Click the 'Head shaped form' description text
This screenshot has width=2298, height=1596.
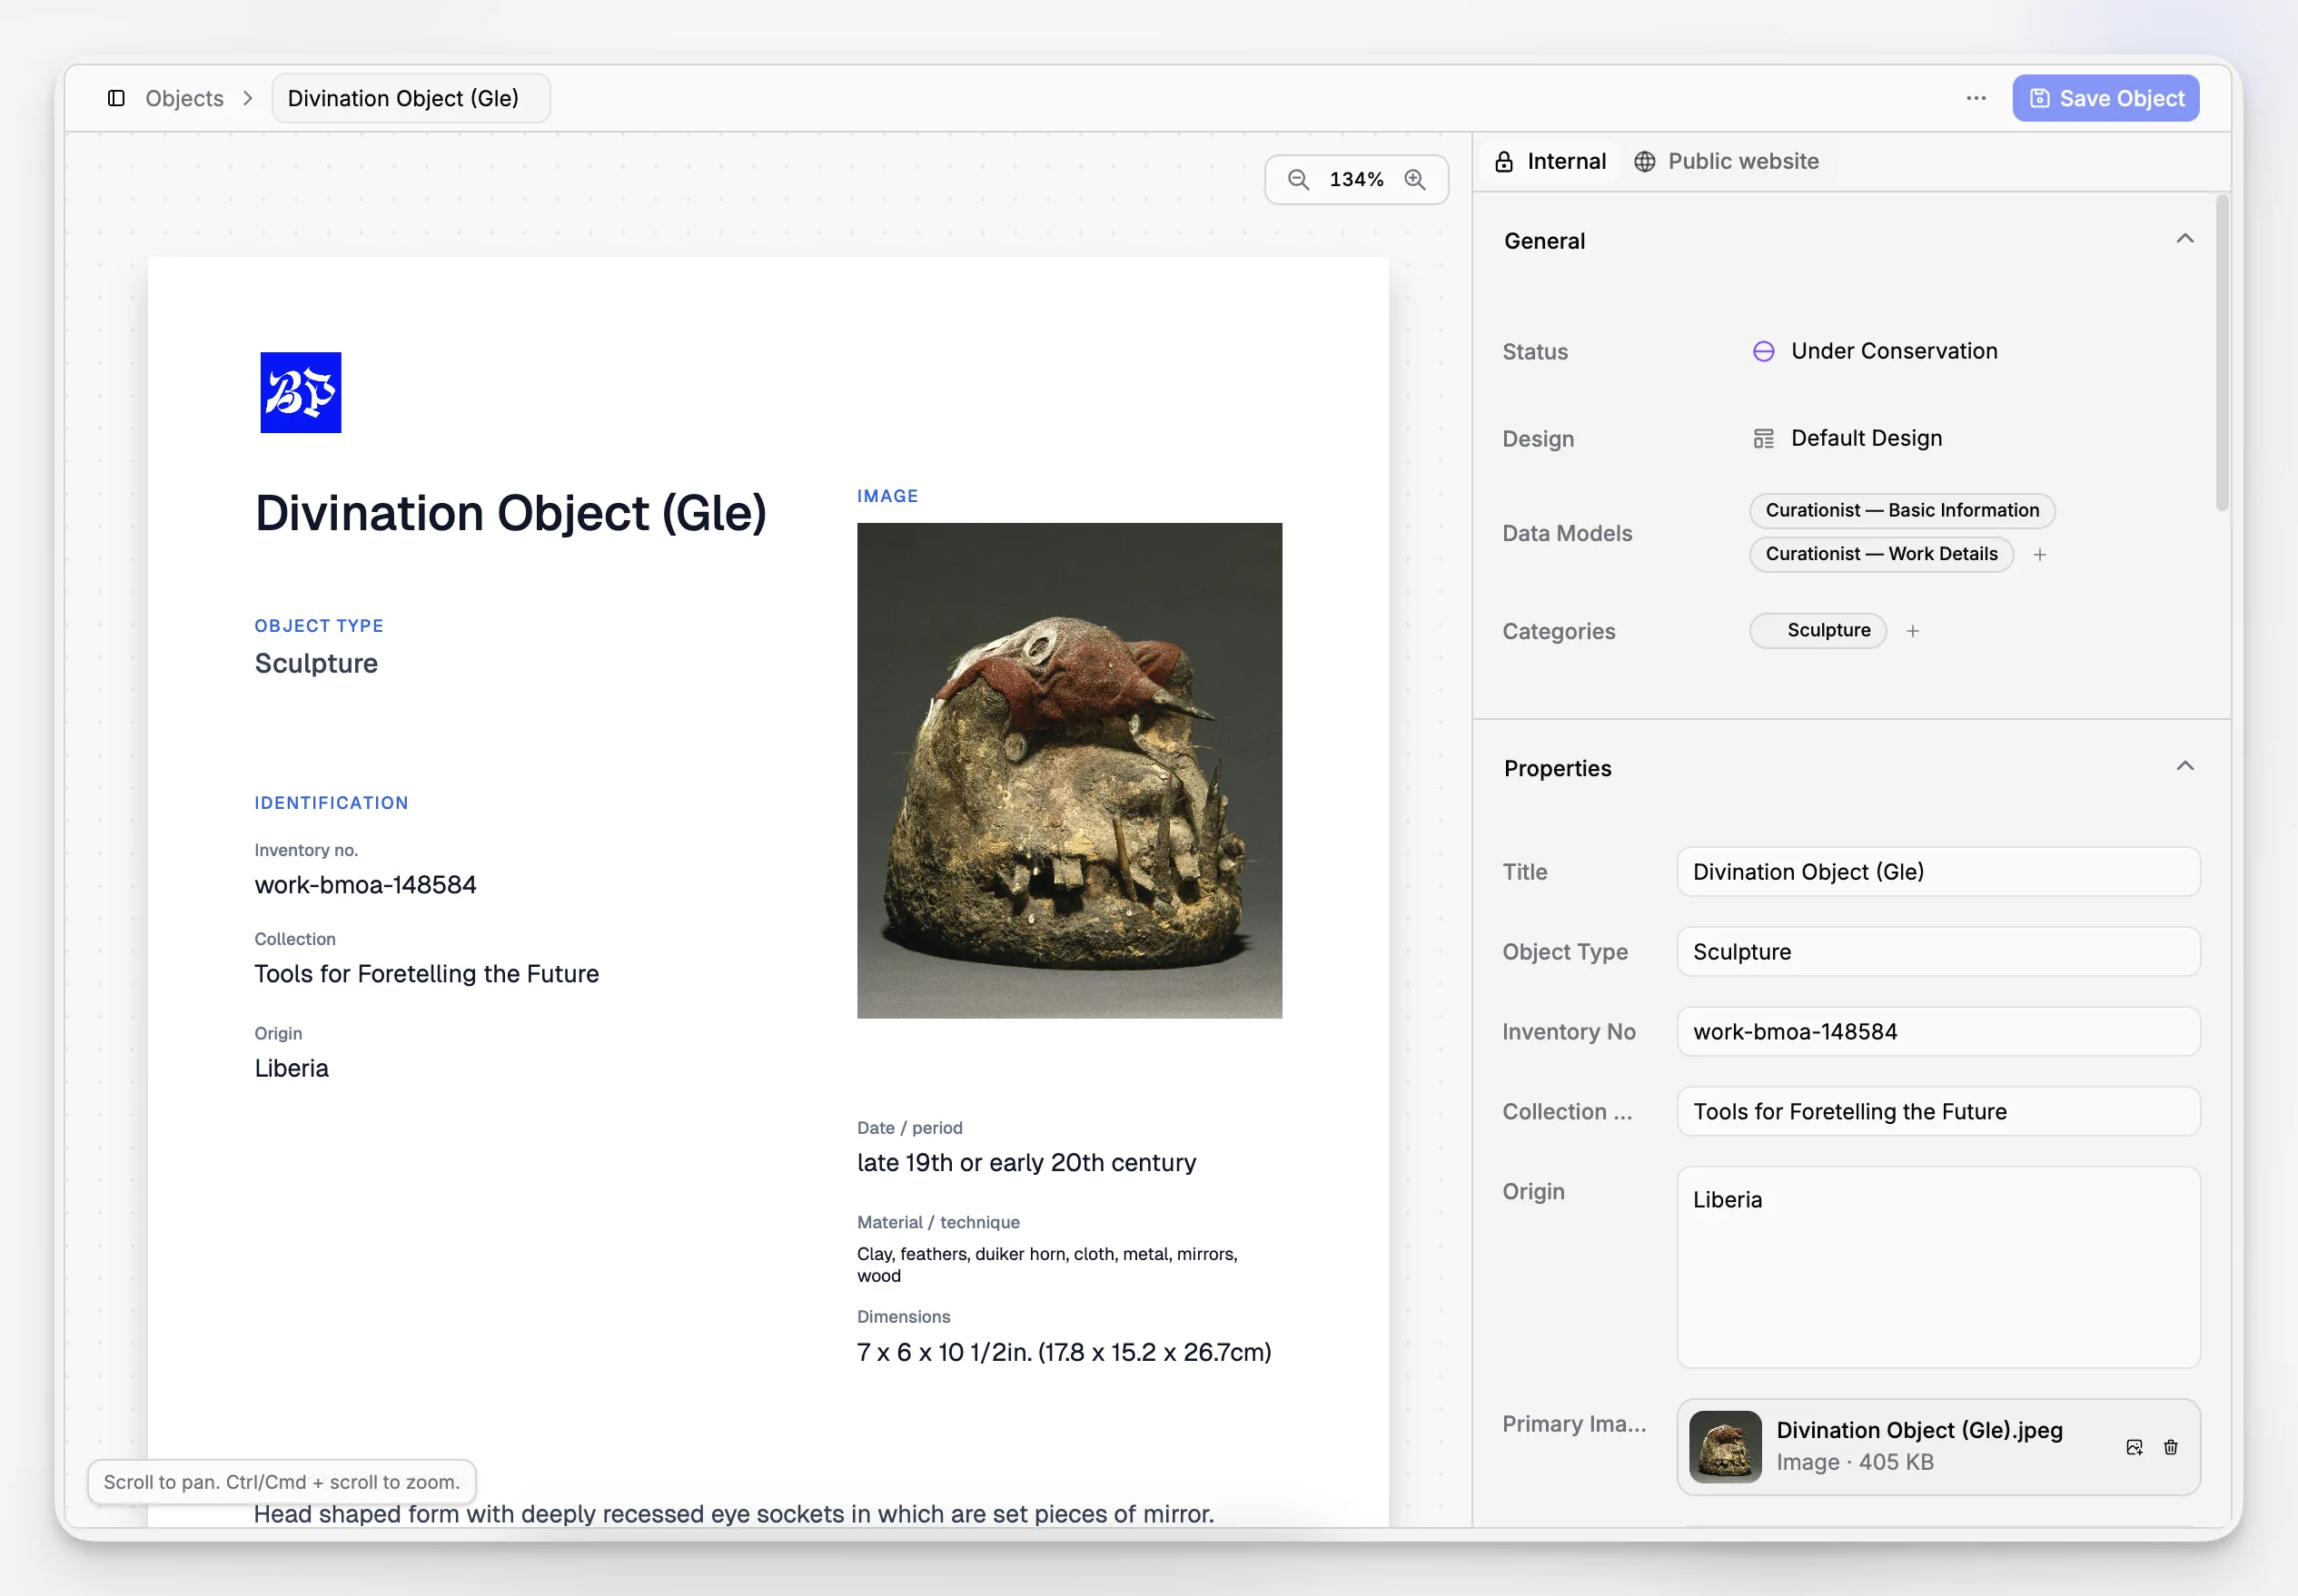point(734,1514)
